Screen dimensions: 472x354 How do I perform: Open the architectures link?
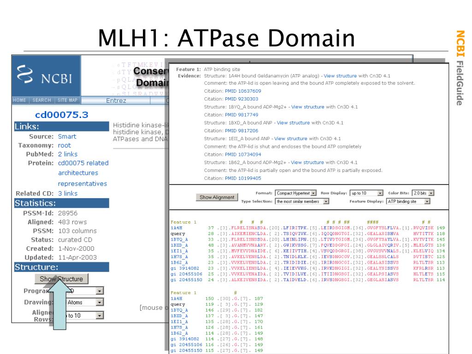click(x=78, y=173)
